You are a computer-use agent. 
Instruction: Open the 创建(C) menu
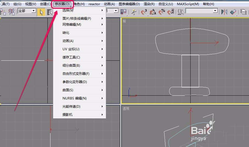tap(46, 4)
